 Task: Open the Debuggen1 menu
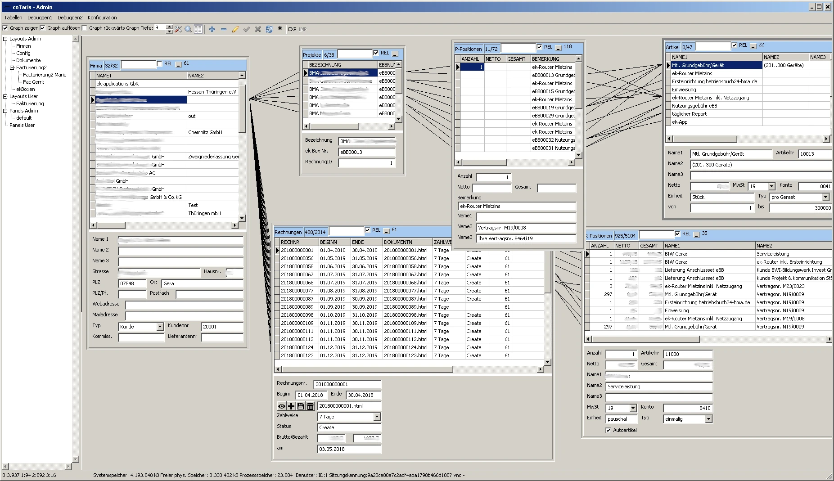pos(40,18)
